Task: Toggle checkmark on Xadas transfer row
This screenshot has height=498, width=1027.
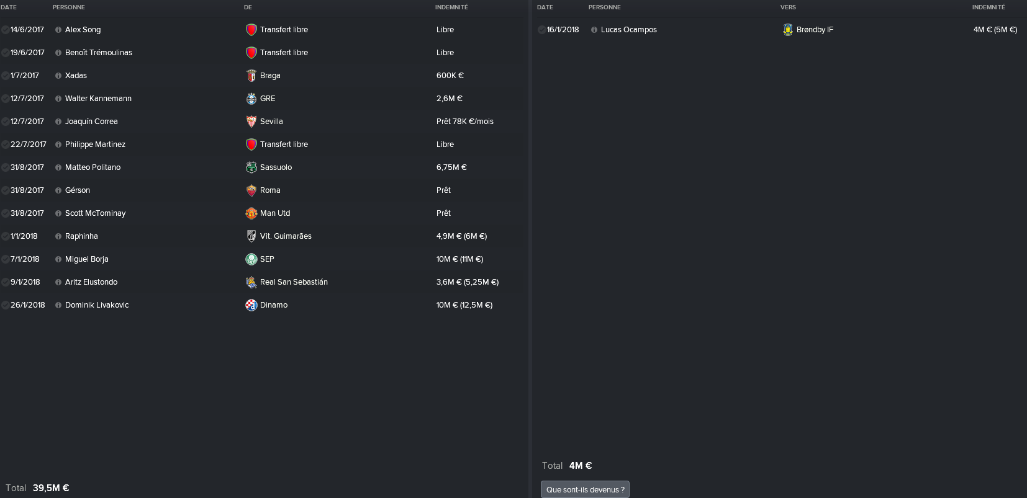Action: point(5,76)
